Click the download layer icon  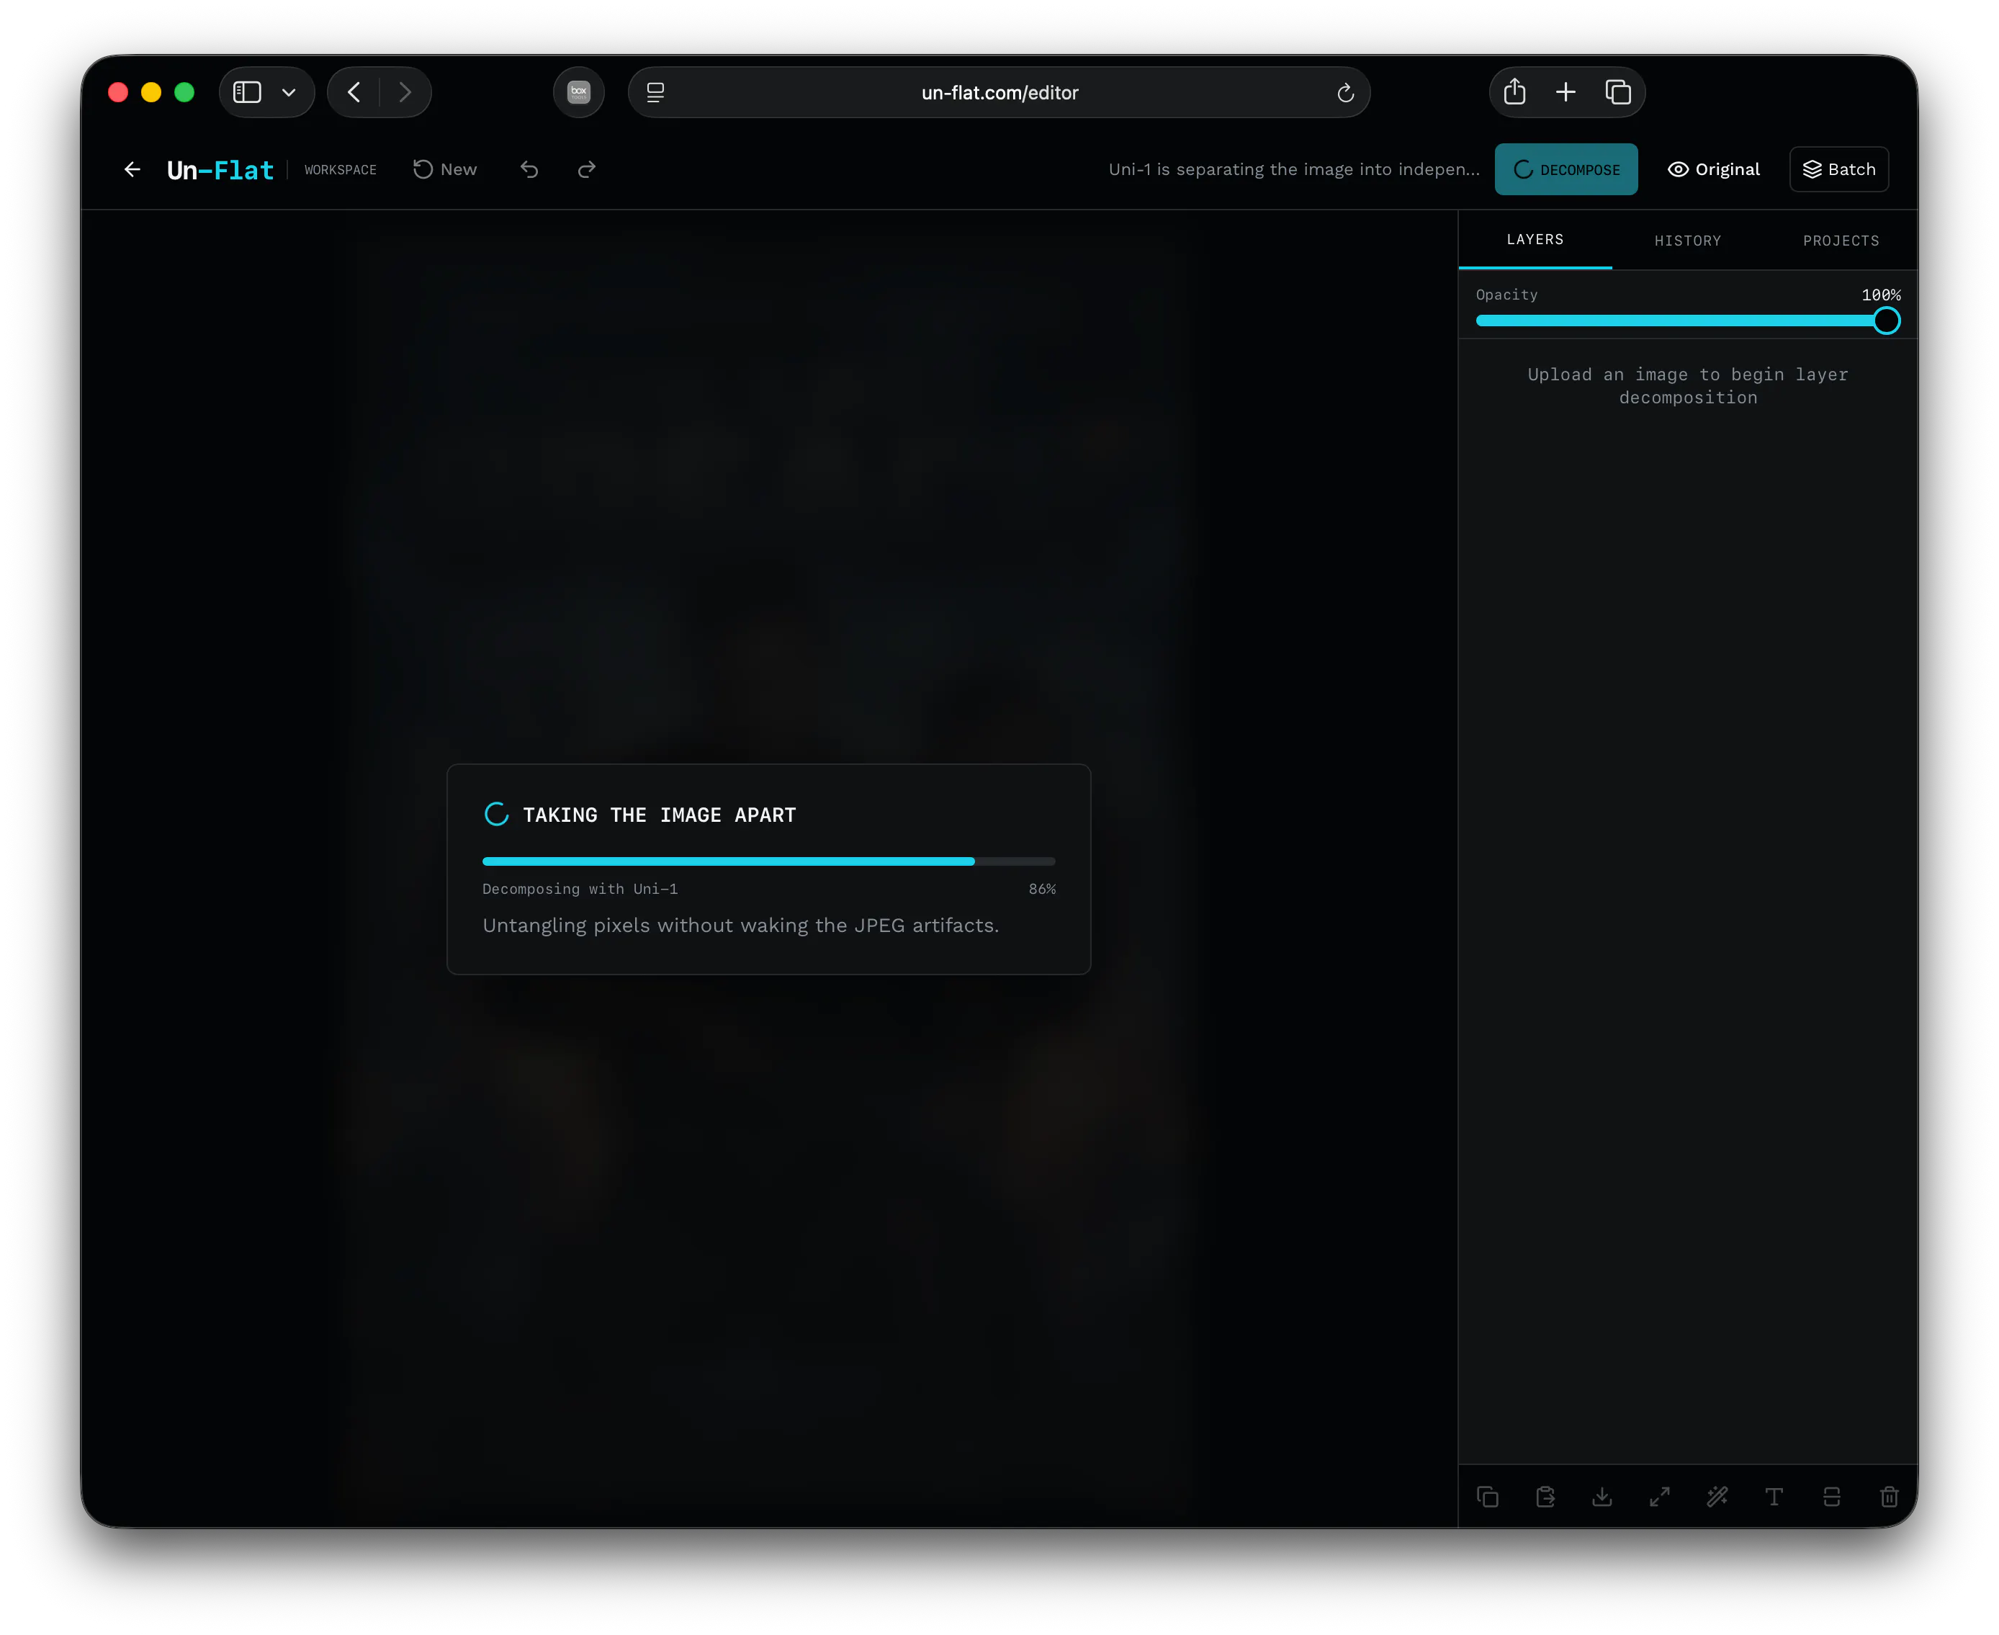coord(1603,1497)
